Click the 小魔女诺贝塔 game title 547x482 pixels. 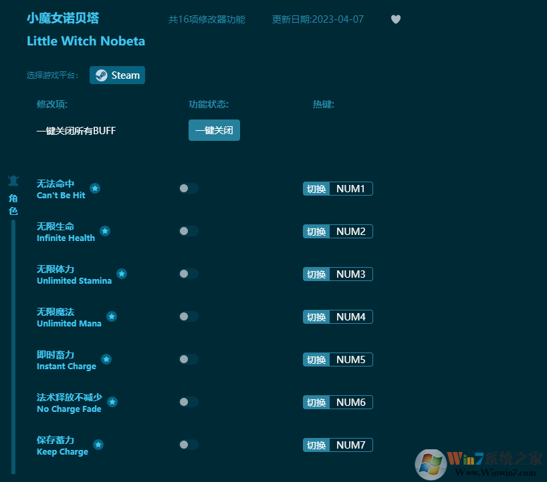[63, 18]
